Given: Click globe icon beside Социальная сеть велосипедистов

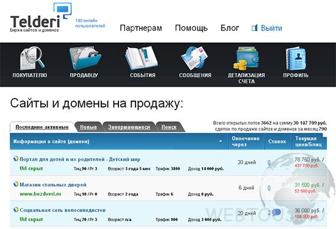Looking at the screenshot, I should [x=16, y=210].
